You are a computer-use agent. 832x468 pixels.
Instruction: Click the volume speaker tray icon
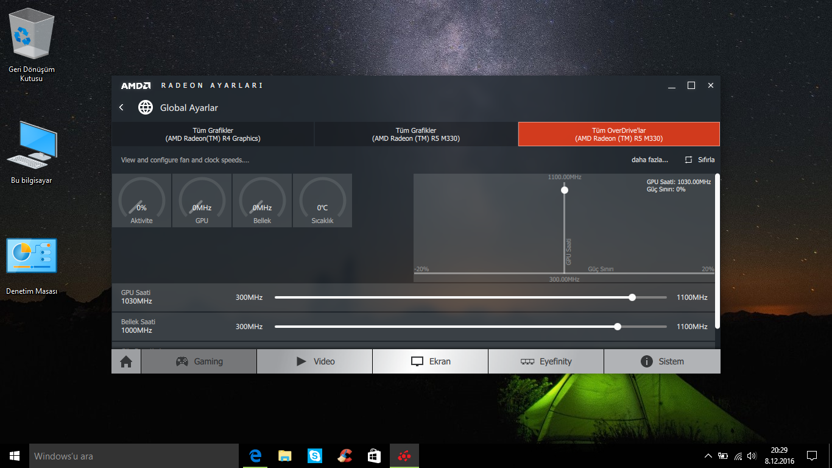coord(752,456)
